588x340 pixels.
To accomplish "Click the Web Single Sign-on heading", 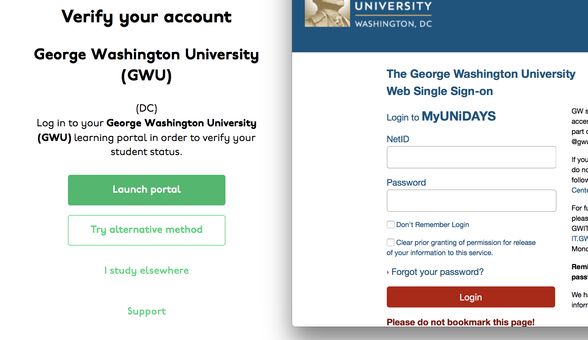I will (x=440, y=91).
